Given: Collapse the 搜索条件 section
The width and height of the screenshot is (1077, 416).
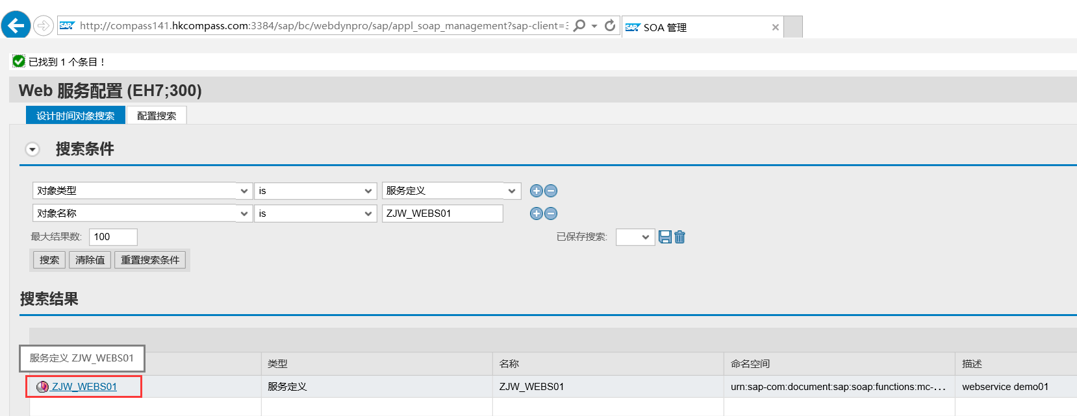Looking at the screenshot, I should pyautogui.click(x=32, y=149).
